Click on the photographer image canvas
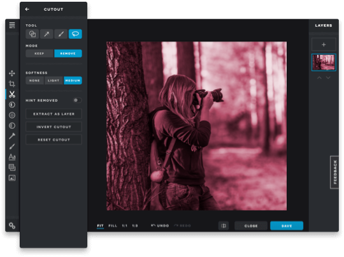 pos(196,126)
